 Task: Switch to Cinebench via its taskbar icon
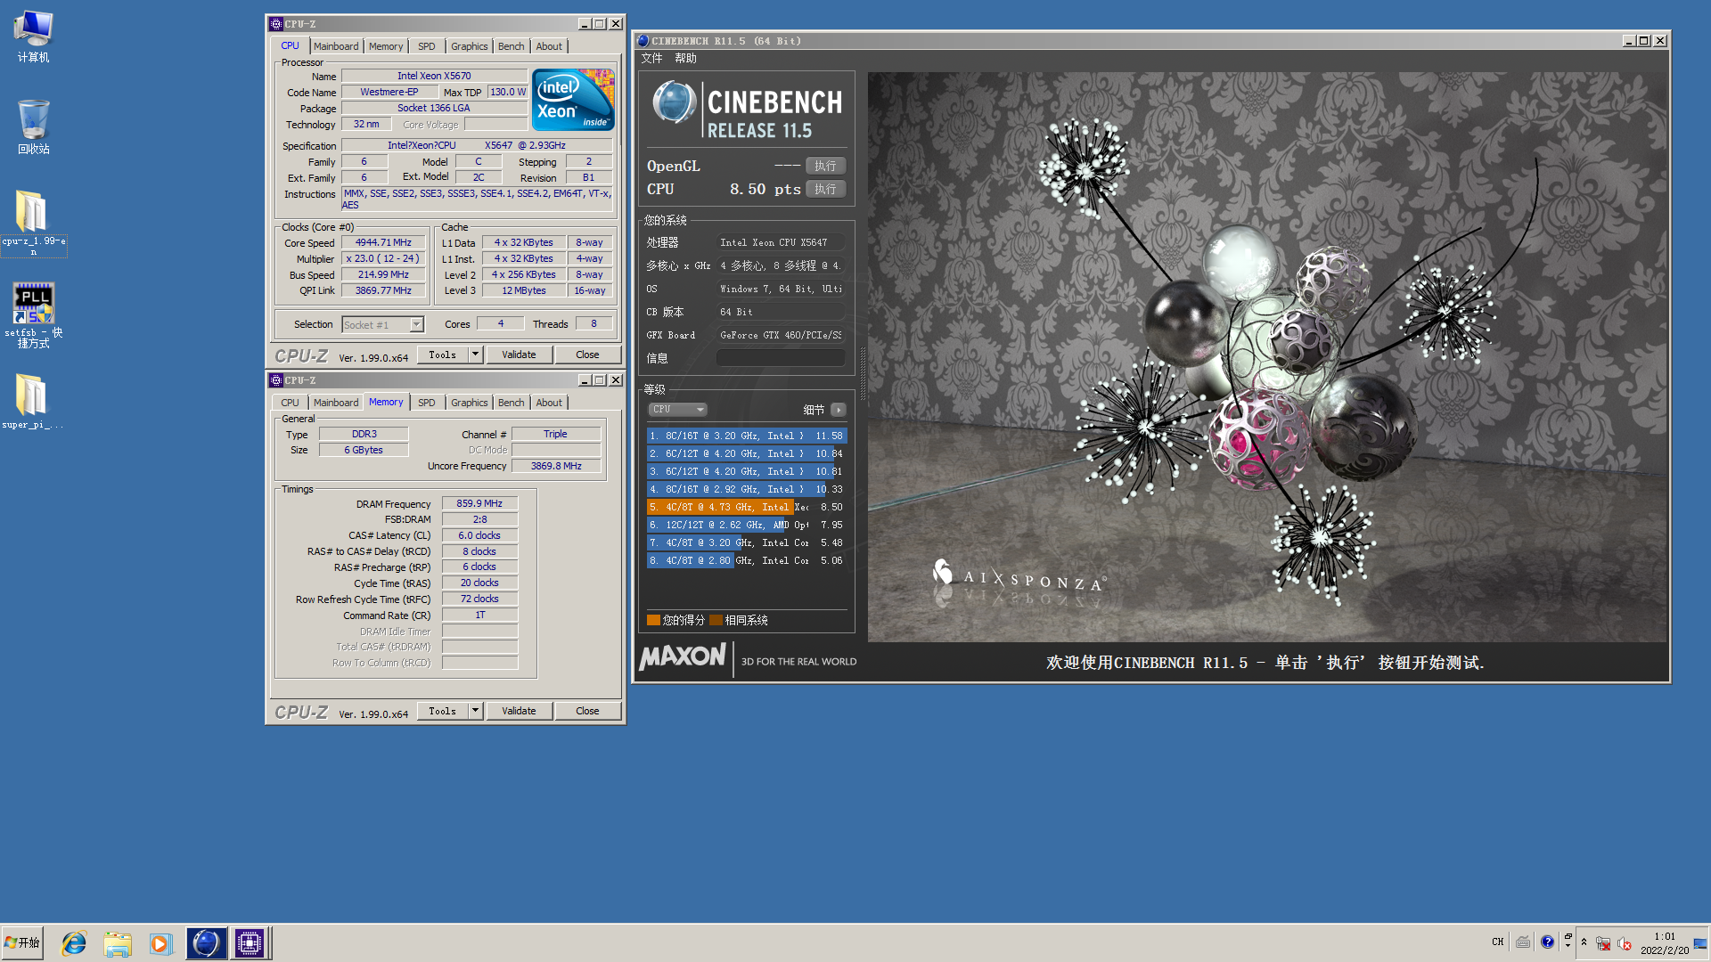(x=206, y=942)
